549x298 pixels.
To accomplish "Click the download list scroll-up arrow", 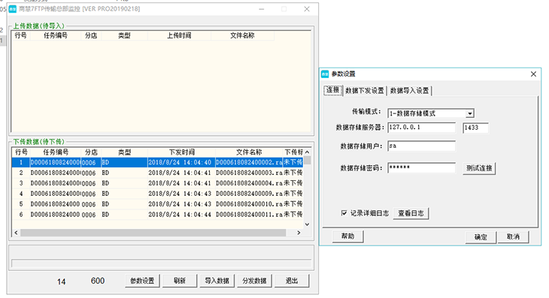I will point(307,152).
